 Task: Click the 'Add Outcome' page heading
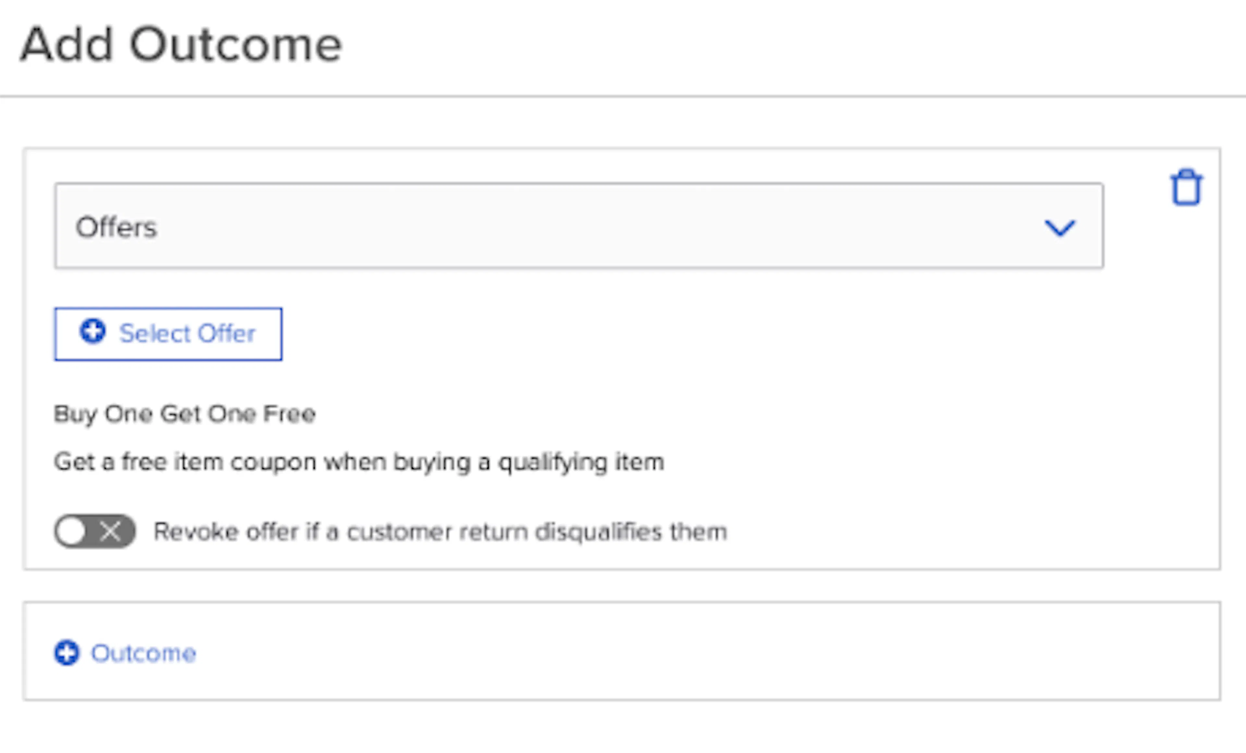point(181,45)
